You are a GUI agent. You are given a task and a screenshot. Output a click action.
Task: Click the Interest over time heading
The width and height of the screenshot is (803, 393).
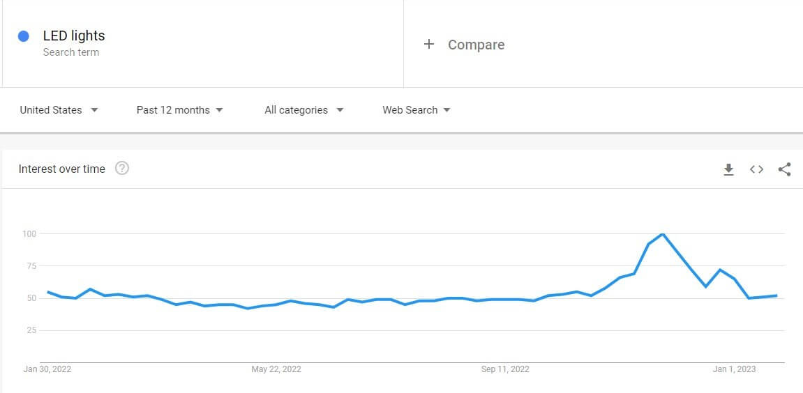click(62, 169)
